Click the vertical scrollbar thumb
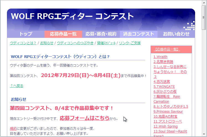Viewport: 207px width, 137px height. 204,17
